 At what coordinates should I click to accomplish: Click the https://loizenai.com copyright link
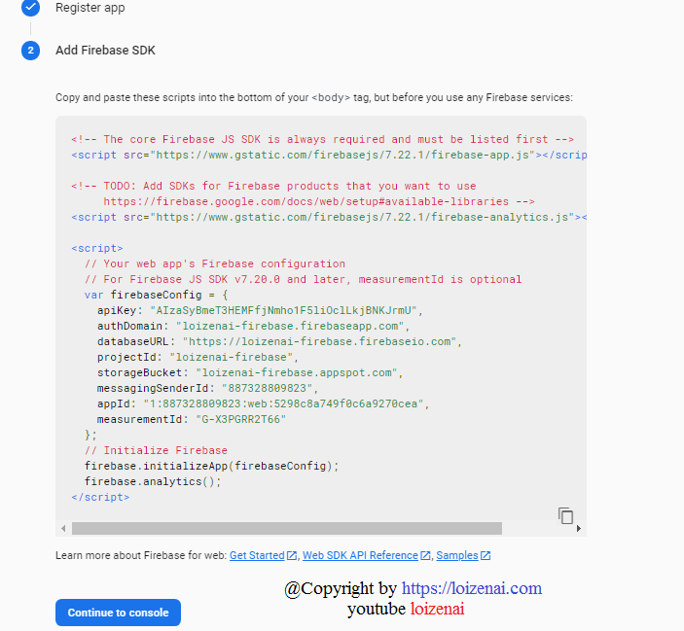[x=472, y=588]
